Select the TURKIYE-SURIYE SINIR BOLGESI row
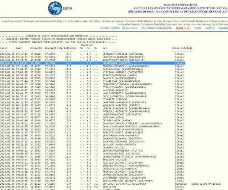 tap(93, 132)
